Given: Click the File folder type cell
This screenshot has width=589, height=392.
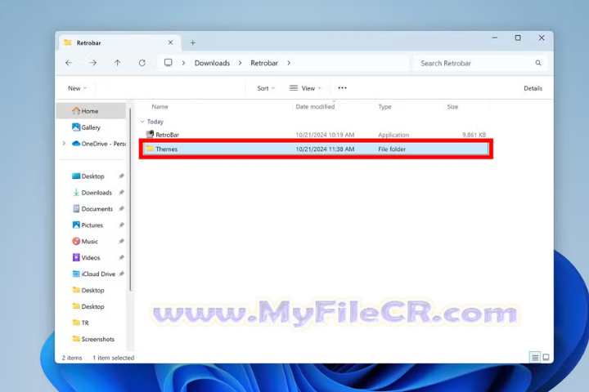Looking at the screenshot, I should (392, 149).
